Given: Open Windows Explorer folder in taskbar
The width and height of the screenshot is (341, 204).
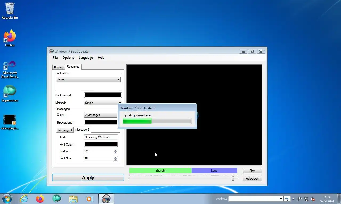Looking at the screenshot, I should click(x=73, y=199).
